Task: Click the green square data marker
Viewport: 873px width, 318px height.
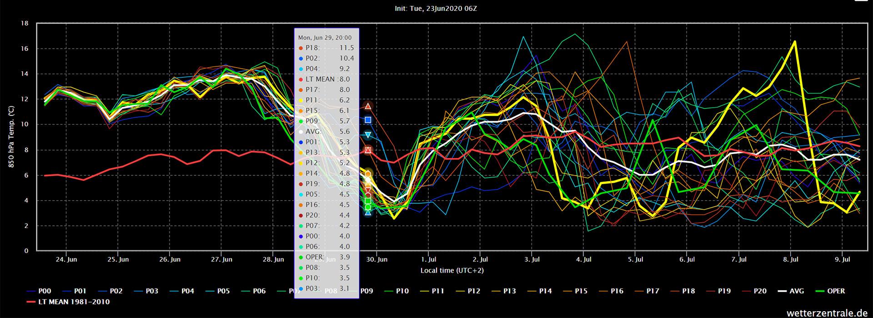Action: coord(368,201)
